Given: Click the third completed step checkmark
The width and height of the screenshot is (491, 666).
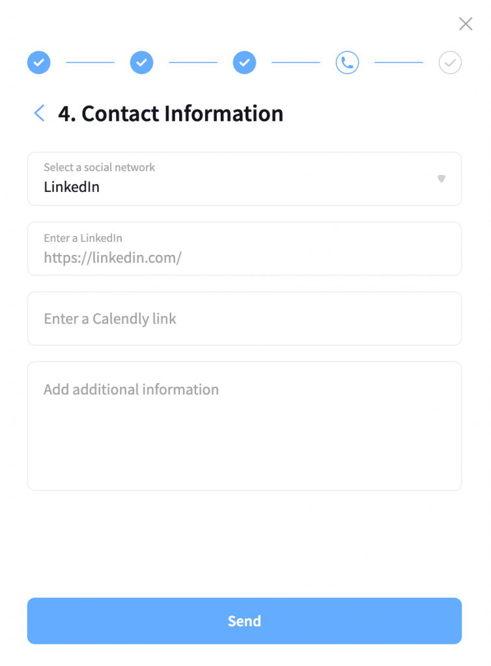Looking at the screenshot, I should pyautogui.click(x=244, y=63).
